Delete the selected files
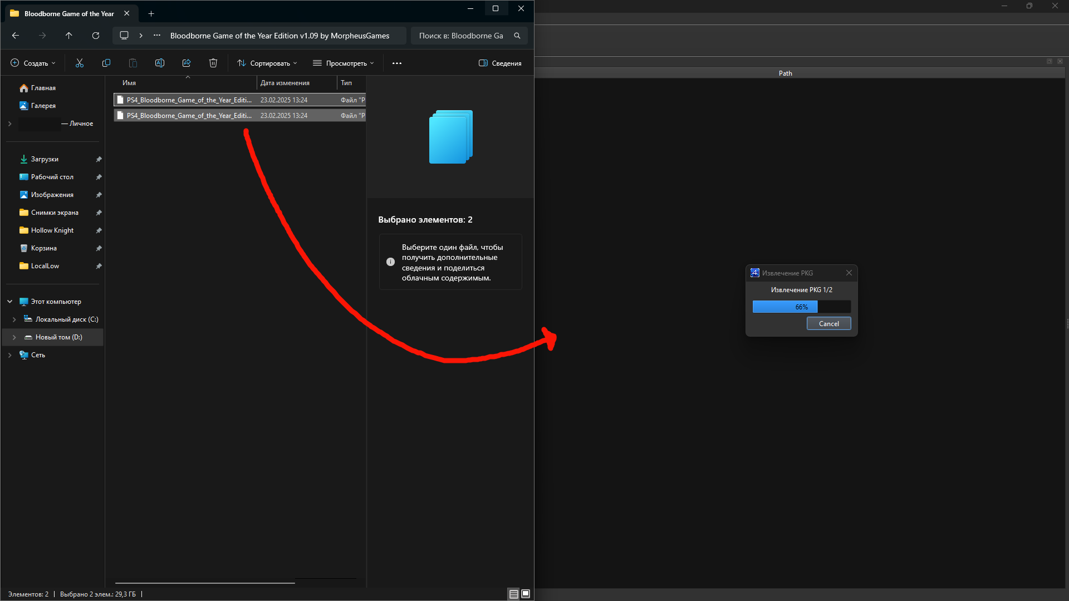 [x=213, y=63]
